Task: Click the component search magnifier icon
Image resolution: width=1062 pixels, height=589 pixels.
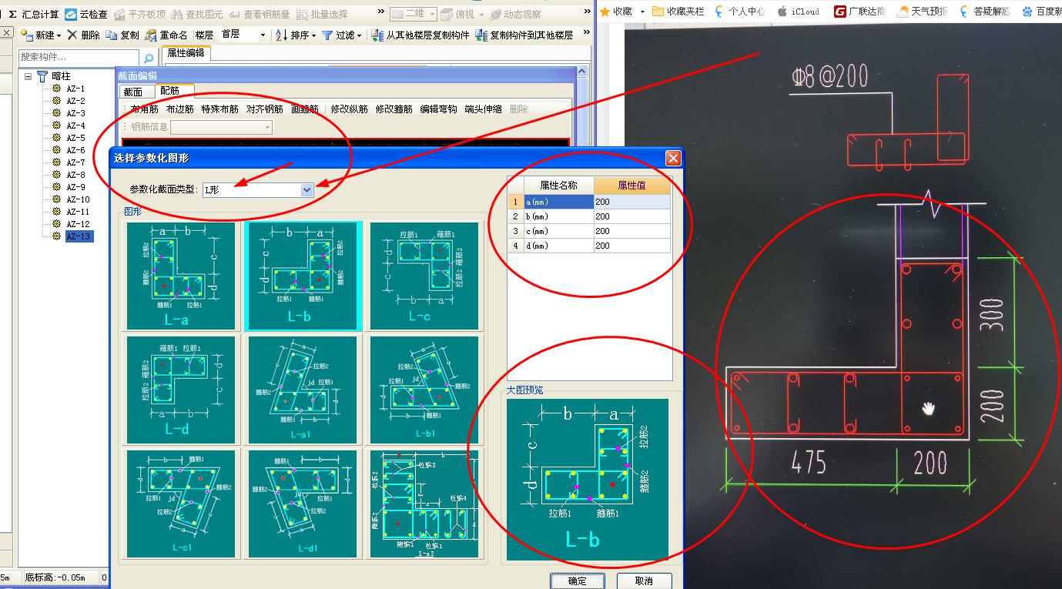Action: pos(148,58)
